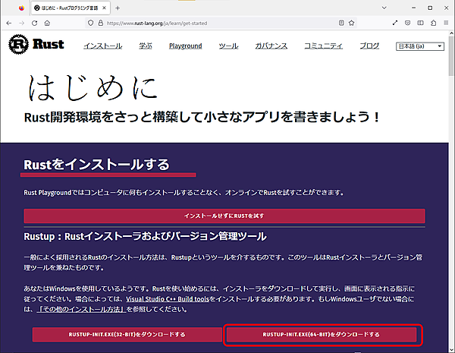
Task: Go back with the back arrow
Action: pos(9,23)
